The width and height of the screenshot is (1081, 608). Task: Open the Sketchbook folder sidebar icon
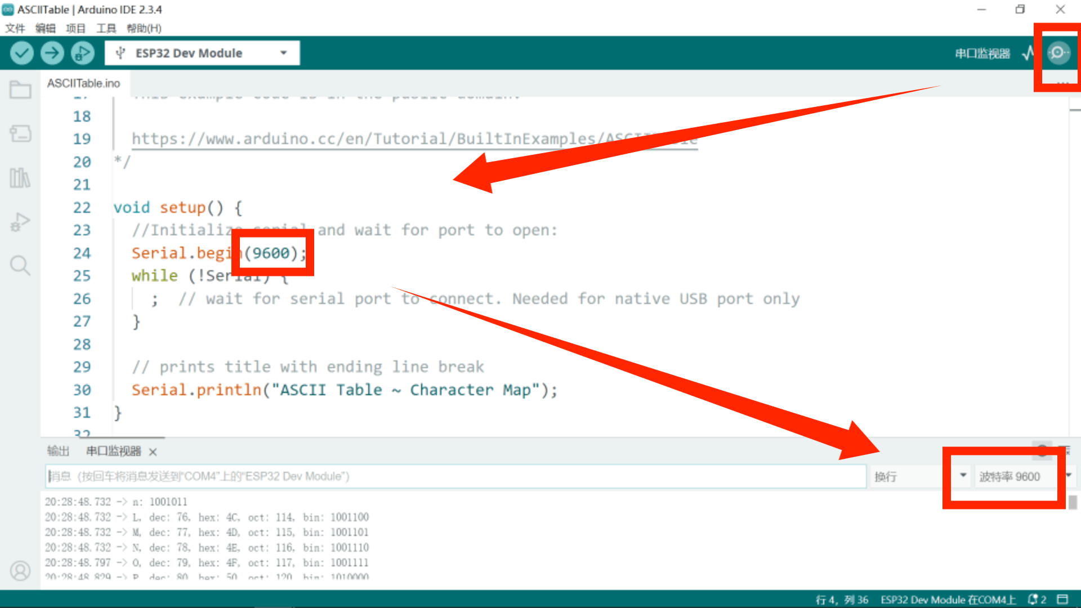[20, 90]
